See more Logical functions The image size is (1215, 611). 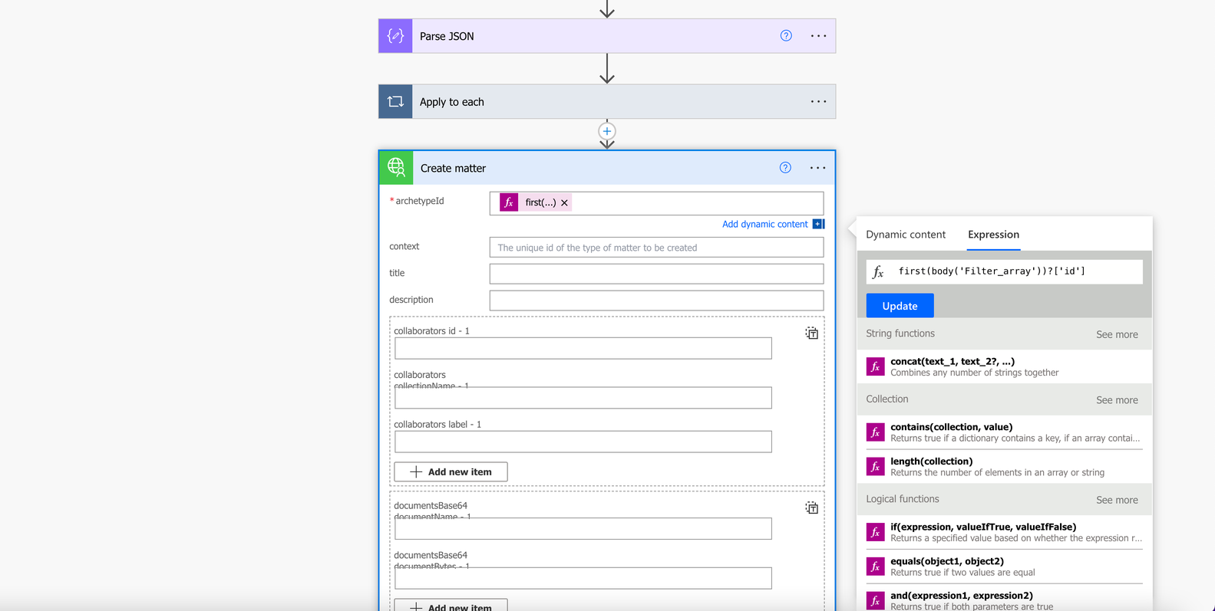pos(1117,500)
